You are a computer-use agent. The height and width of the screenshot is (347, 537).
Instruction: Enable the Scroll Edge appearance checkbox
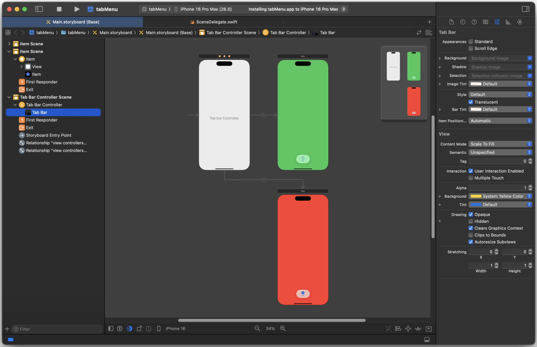471,48
